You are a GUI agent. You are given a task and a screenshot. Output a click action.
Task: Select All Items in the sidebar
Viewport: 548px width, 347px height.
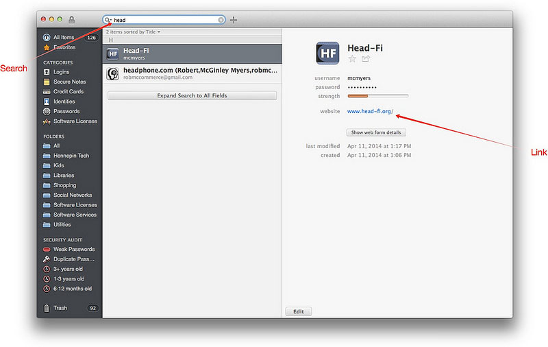click(64, 37)
